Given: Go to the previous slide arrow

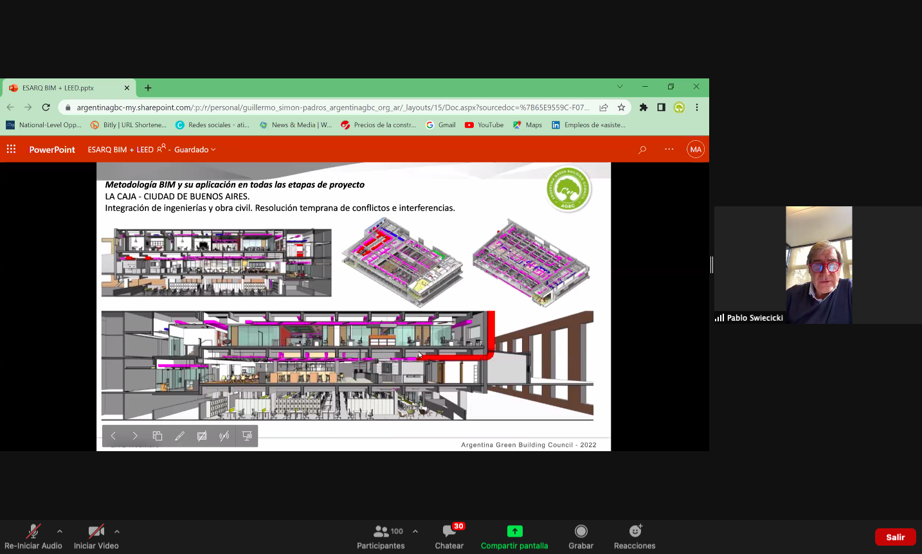Looking at the screenshot, I should click(x=113, y=436).
